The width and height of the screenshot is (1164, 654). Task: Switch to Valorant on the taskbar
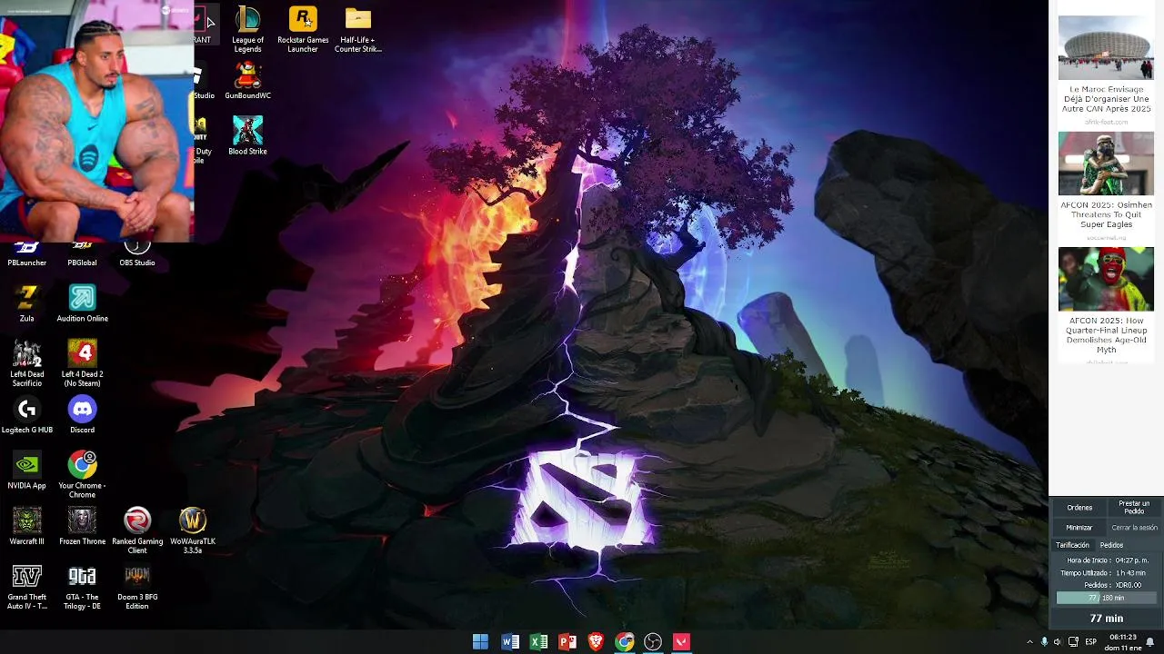tap(682, 642)
